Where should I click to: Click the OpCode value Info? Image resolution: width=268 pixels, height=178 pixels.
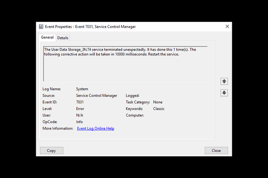(79, 122)
